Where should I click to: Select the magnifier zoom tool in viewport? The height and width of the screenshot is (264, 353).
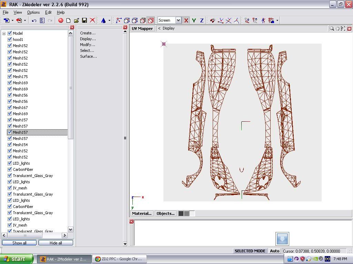pos(332,29)
